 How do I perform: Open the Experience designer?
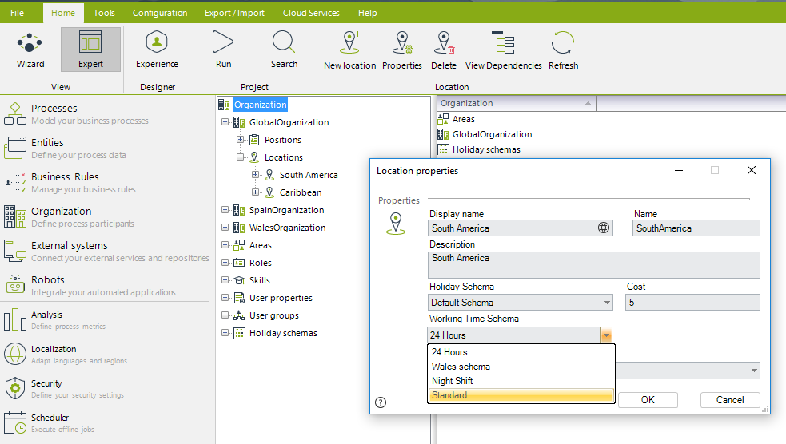tap(157, 50)
